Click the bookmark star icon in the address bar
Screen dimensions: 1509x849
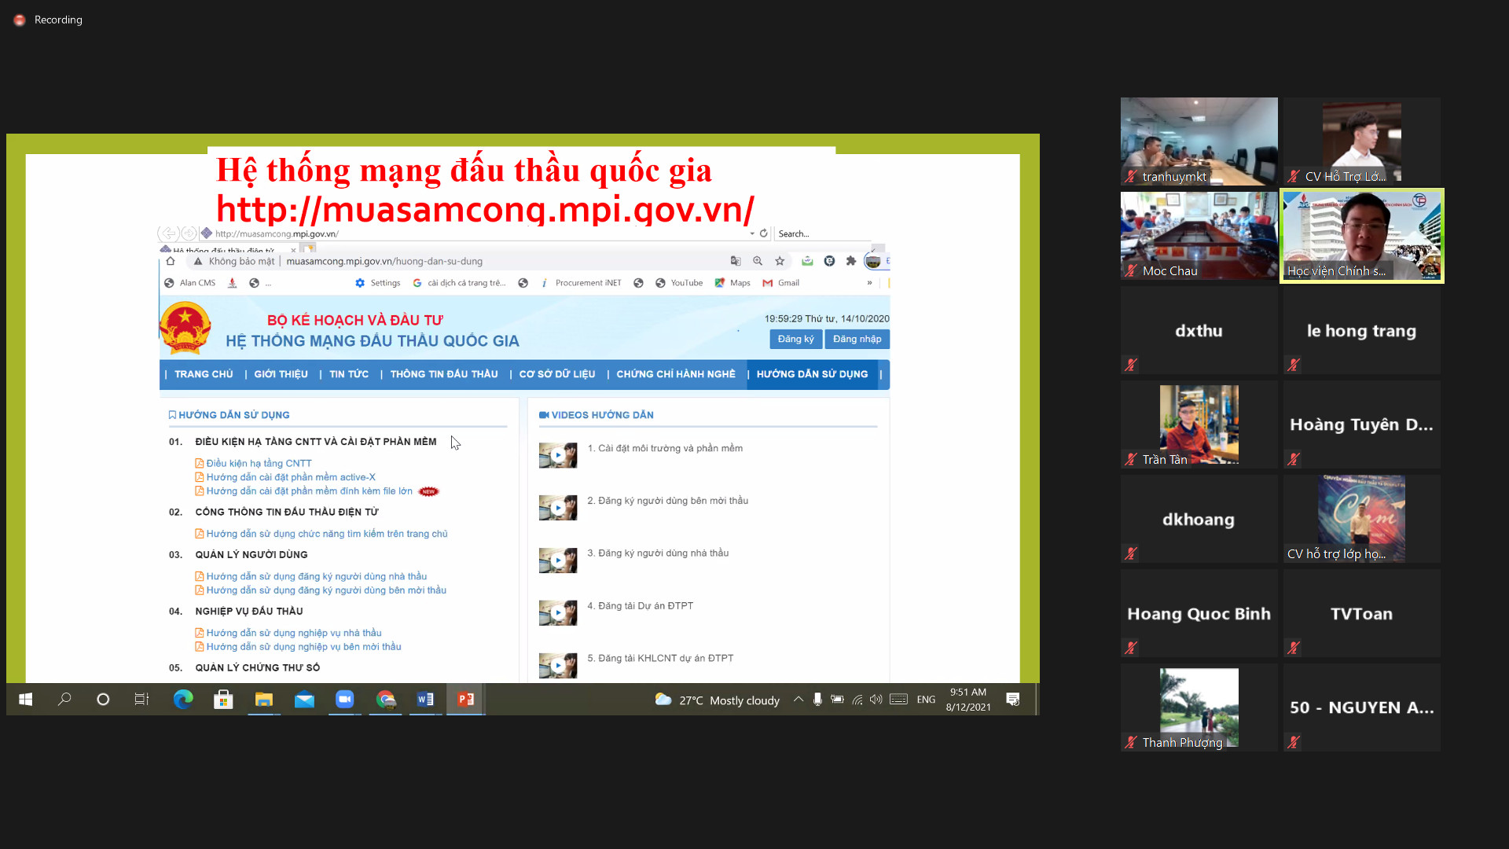pyautogui.click(x=780, y=261)
